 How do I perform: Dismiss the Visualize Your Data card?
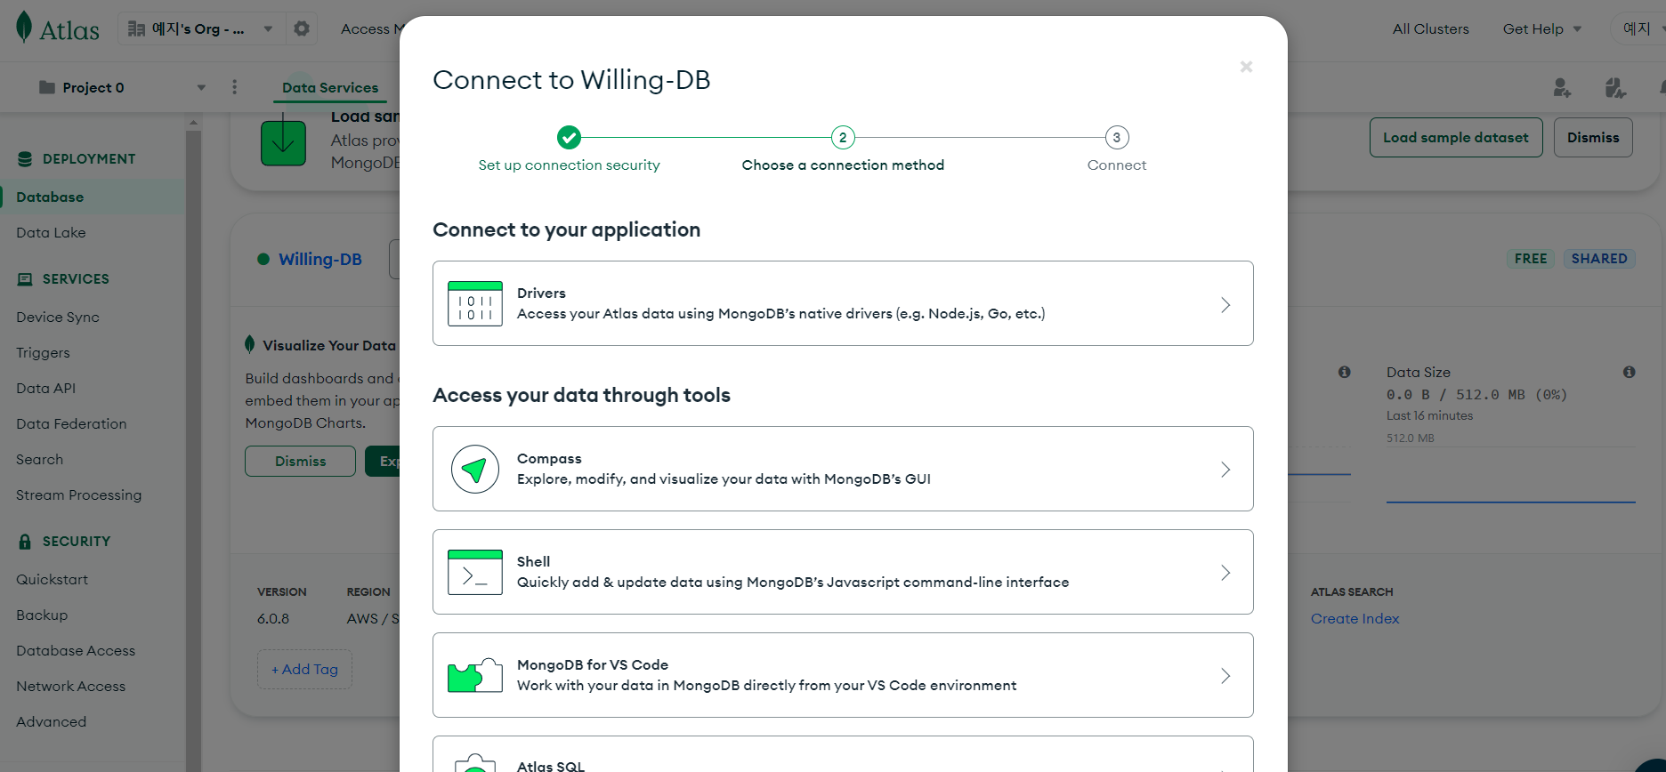tap(300, 462)
